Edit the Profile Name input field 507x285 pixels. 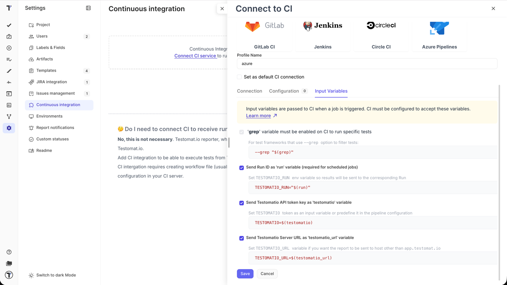point(367,63)
